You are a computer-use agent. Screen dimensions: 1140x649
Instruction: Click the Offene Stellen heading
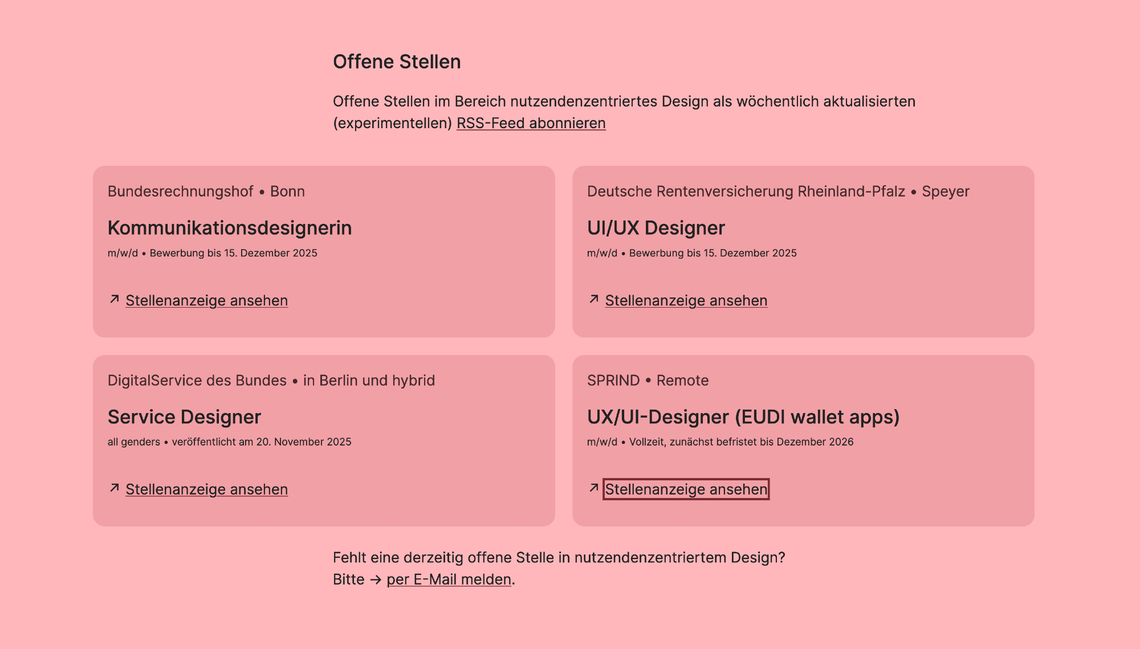[x=397, y=62]
